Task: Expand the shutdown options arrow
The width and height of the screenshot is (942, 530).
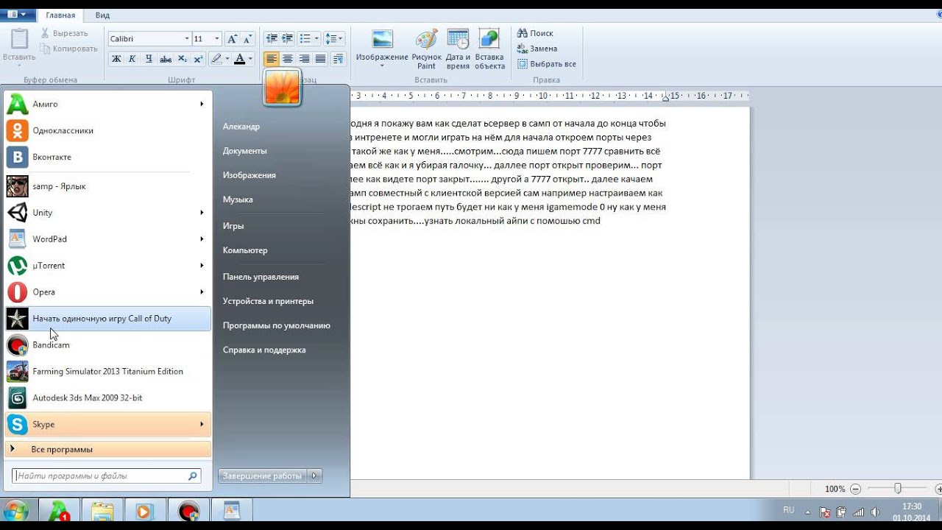Action: [x=315, y=476]
